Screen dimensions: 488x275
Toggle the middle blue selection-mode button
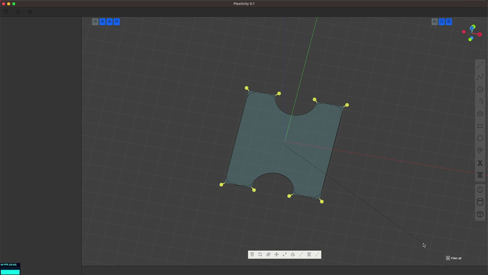(109, 22)
